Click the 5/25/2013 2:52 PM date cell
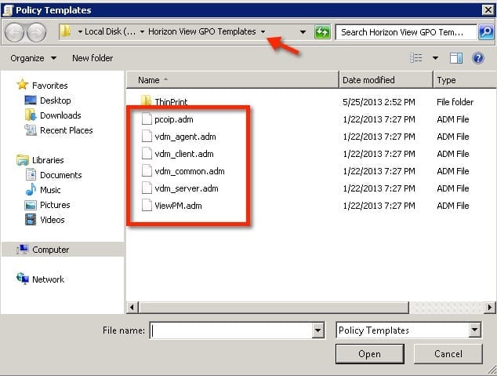This screenshot has width=497, height=376. click(x=379, y=102)
